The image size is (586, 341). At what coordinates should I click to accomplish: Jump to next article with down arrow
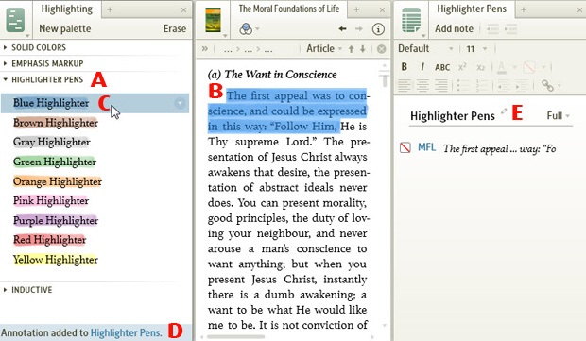363,49
